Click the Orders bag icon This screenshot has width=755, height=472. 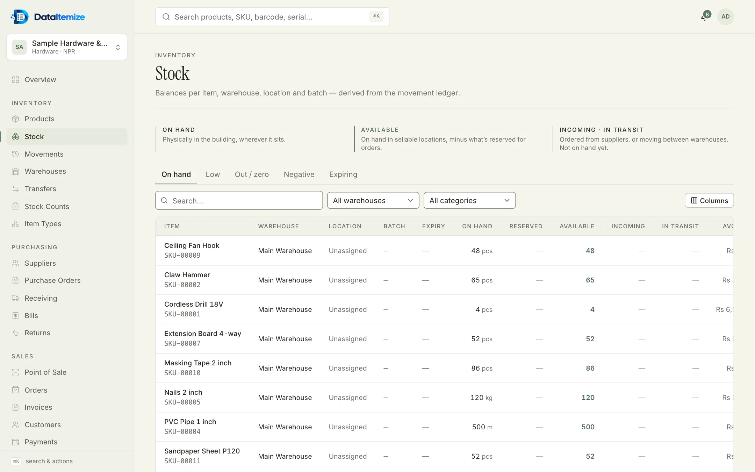coord(15,390)
